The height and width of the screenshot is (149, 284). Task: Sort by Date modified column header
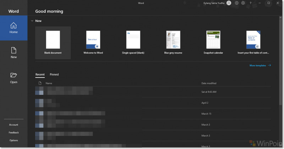click(x=209, y=83)
